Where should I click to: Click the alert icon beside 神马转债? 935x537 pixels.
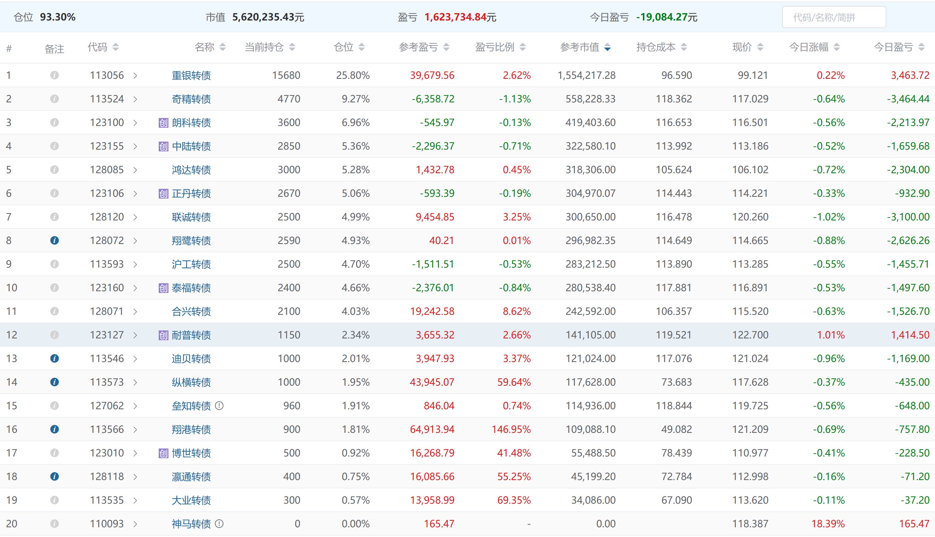[219, 524]
